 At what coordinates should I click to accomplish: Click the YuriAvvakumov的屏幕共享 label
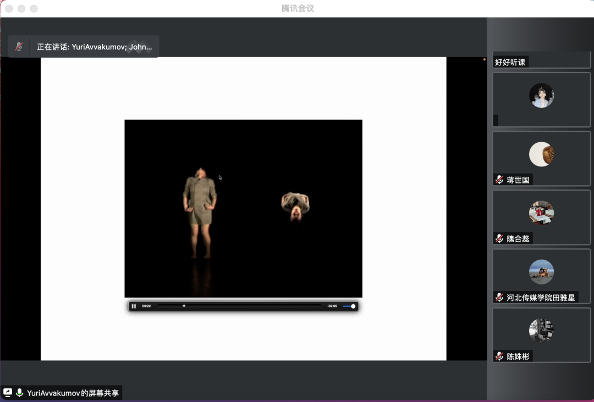click(x=73, y=393)
